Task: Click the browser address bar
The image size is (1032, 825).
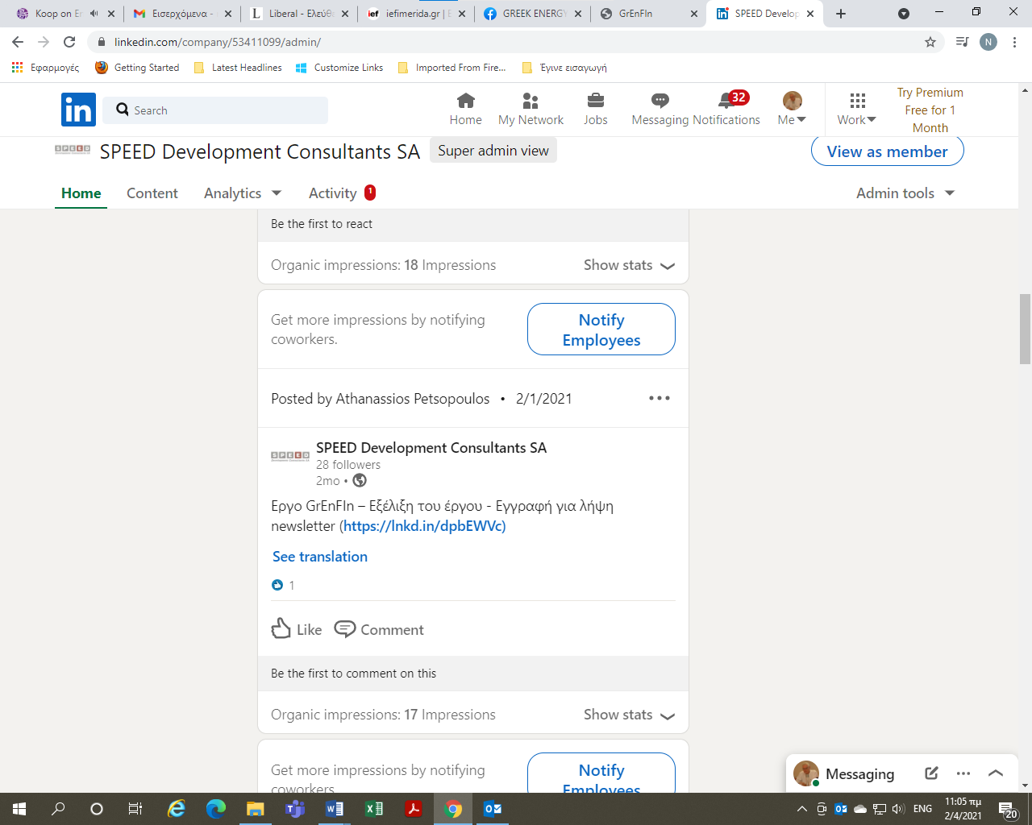Action: coord(516,42)
